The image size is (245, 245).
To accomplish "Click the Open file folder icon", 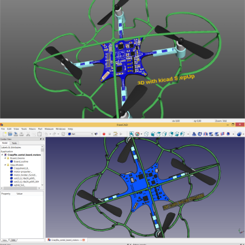I will click(10, 134).
